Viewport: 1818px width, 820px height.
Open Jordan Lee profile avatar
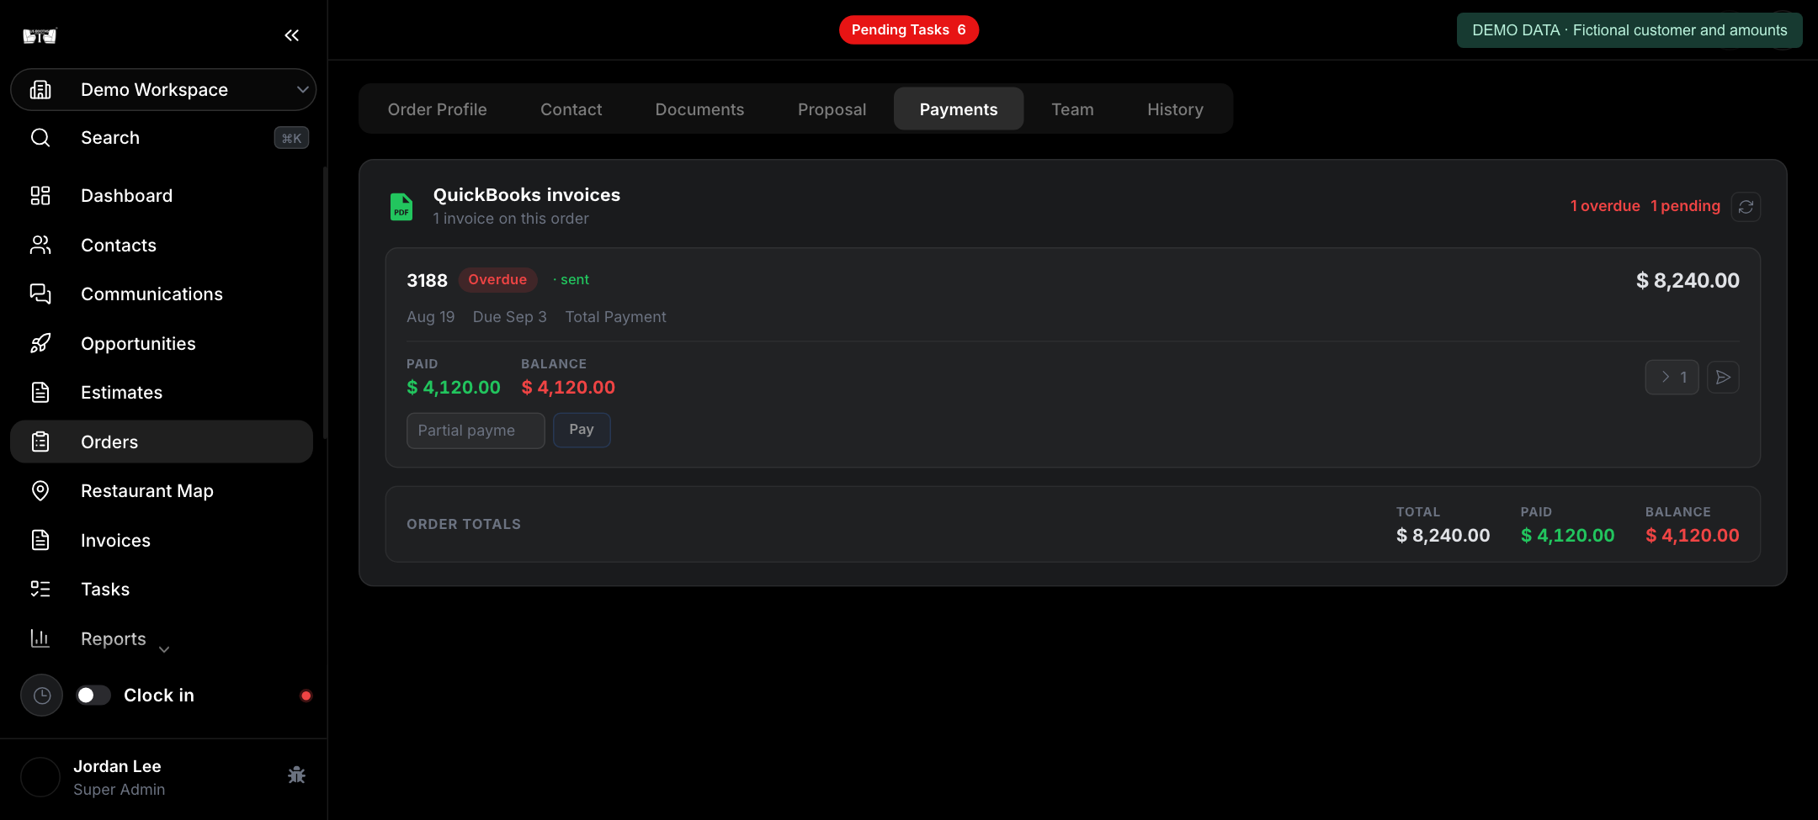40,777
